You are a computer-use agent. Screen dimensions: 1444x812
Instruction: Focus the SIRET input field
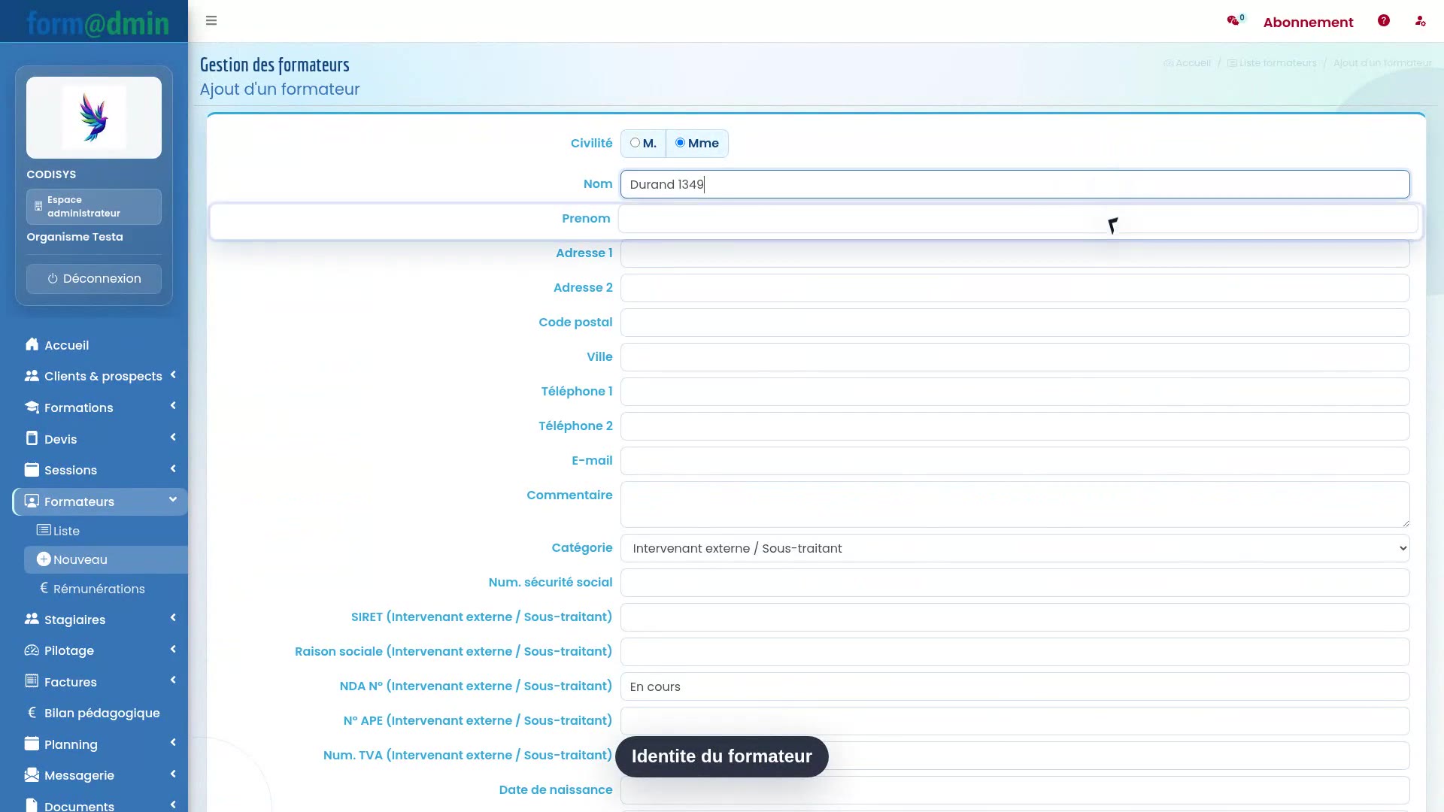[x=1015, y=617]
